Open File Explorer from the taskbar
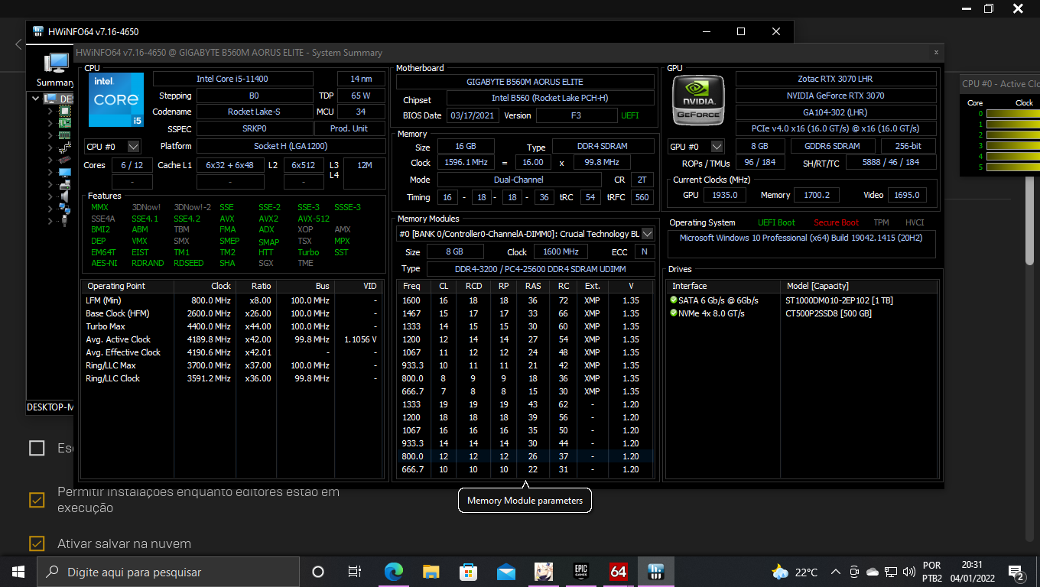Screen dimensions: 1040x587 tap(431, 572)
